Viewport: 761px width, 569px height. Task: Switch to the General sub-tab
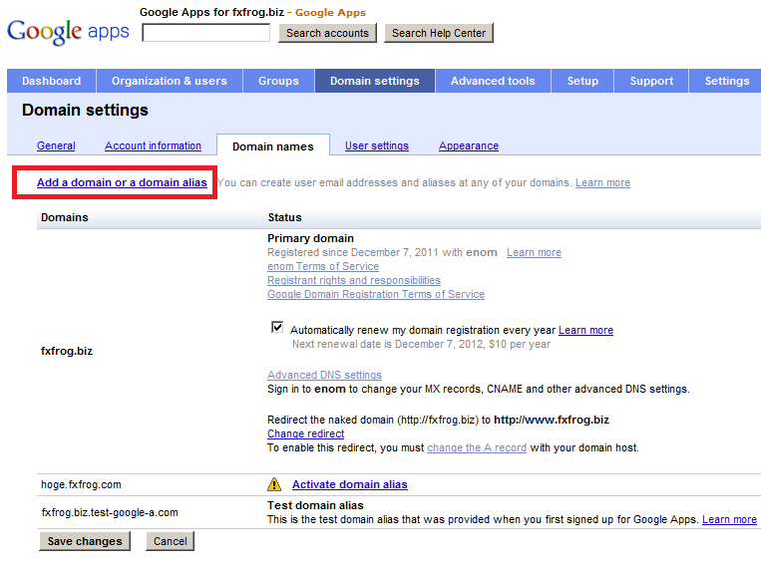coord(56,145)
